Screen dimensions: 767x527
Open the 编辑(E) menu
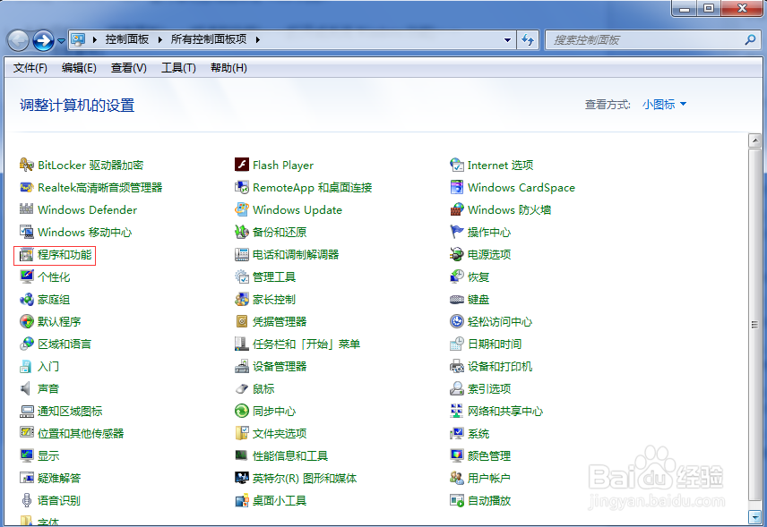(79, 68)
